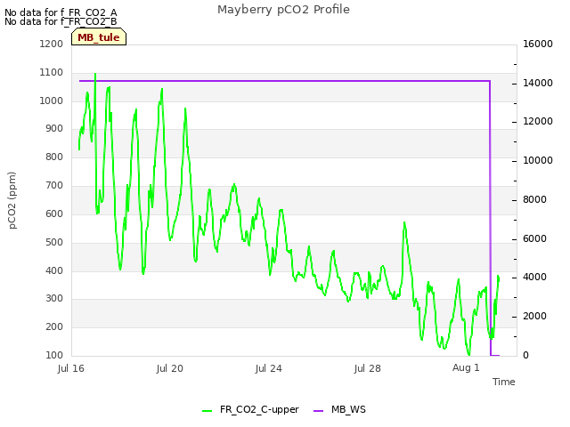Click the 10000 right axis value
Screen dimensions: 570x427
tap(538, 160)
